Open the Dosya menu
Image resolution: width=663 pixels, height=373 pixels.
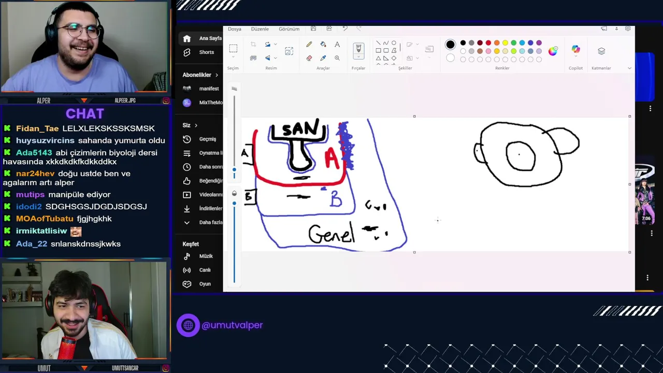point(235,29)
